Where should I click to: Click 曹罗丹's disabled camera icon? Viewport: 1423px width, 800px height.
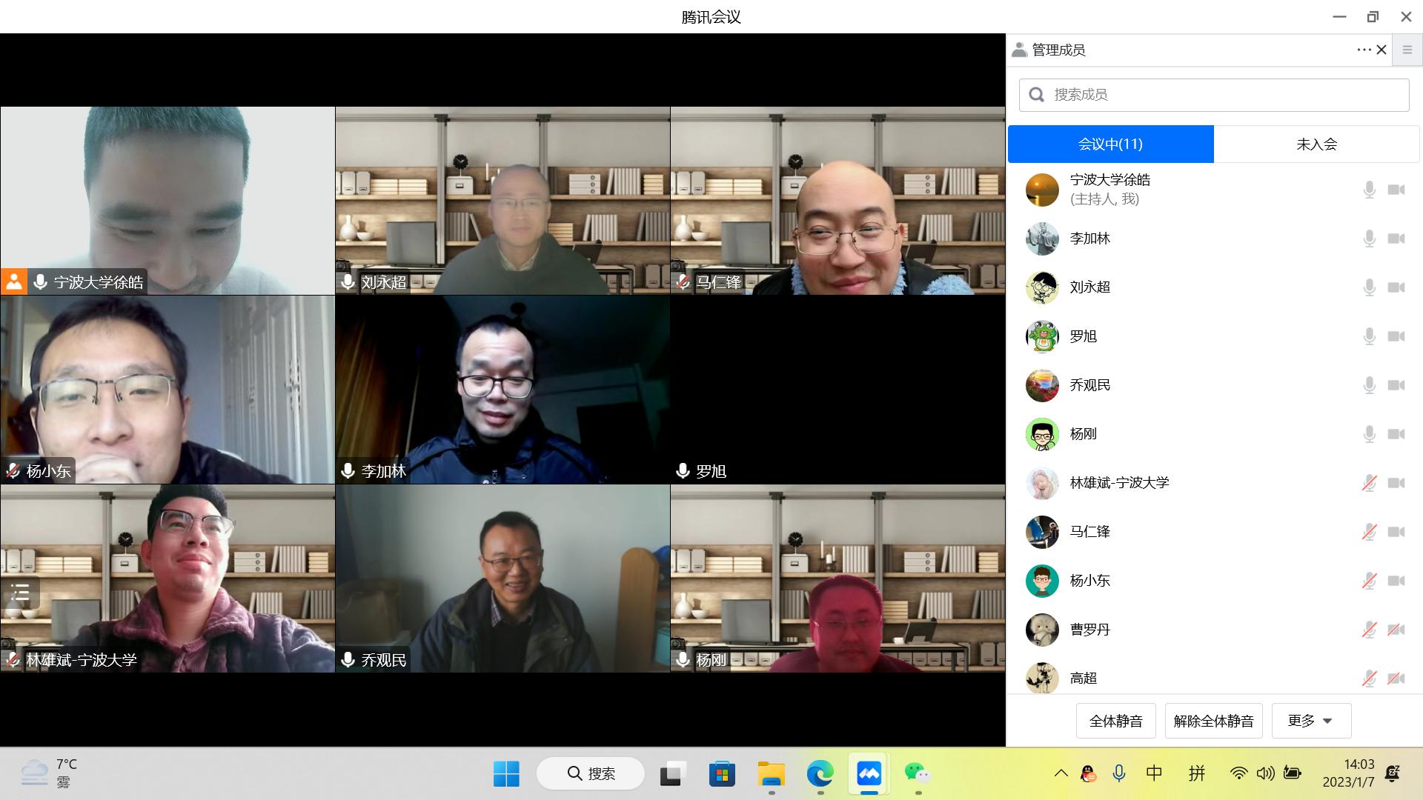pos(1396,630)
